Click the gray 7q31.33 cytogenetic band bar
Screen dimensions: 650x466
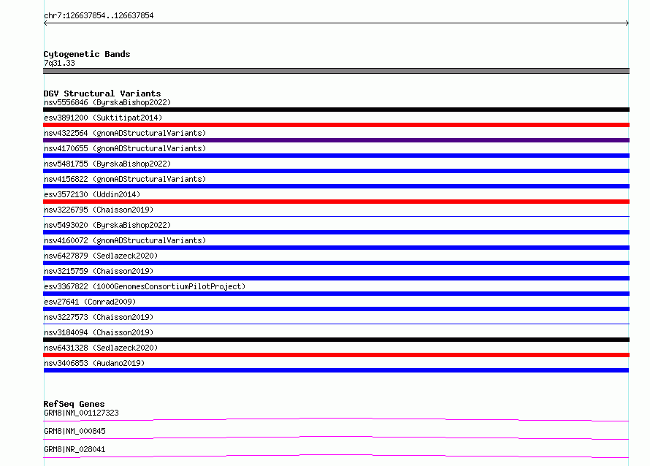(x=336, y=71)
